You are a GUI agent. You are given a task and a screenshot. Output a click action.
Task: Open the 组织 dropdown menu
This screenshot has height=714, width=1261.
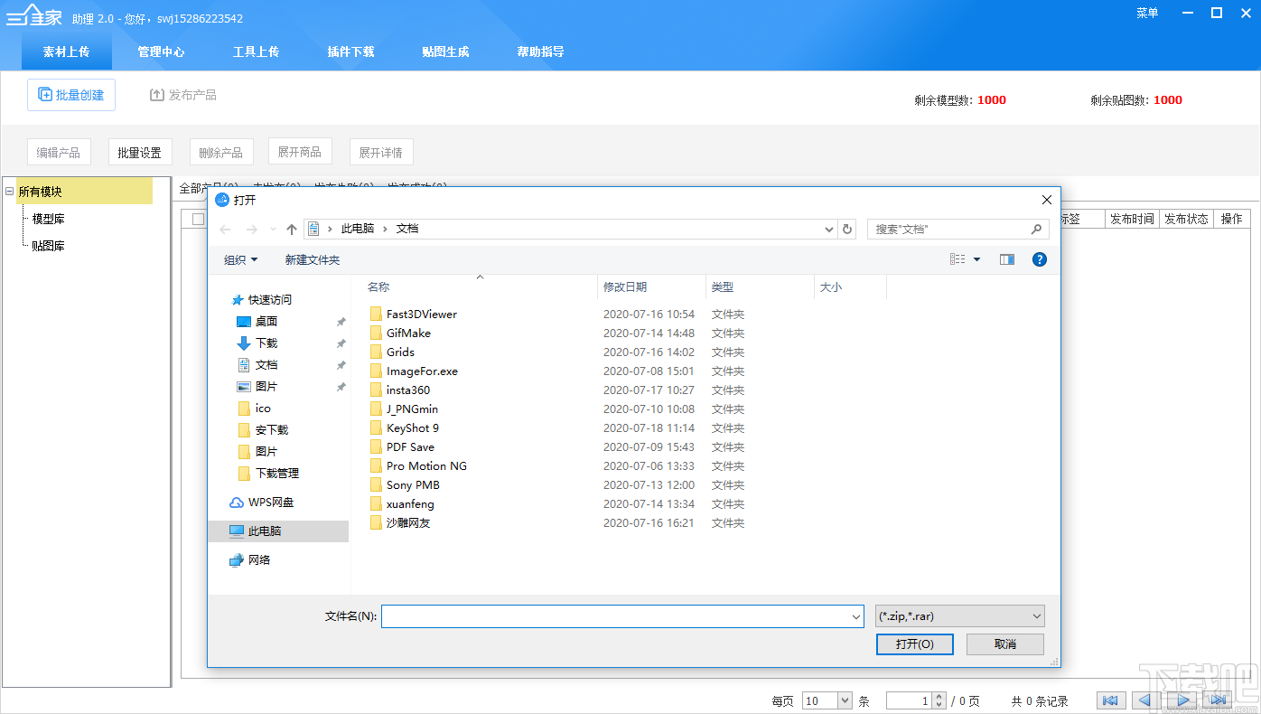coord(241,259)
